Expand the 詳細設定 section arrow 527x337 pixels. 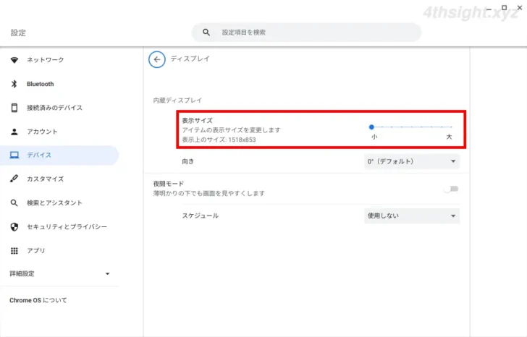[108, 274]
